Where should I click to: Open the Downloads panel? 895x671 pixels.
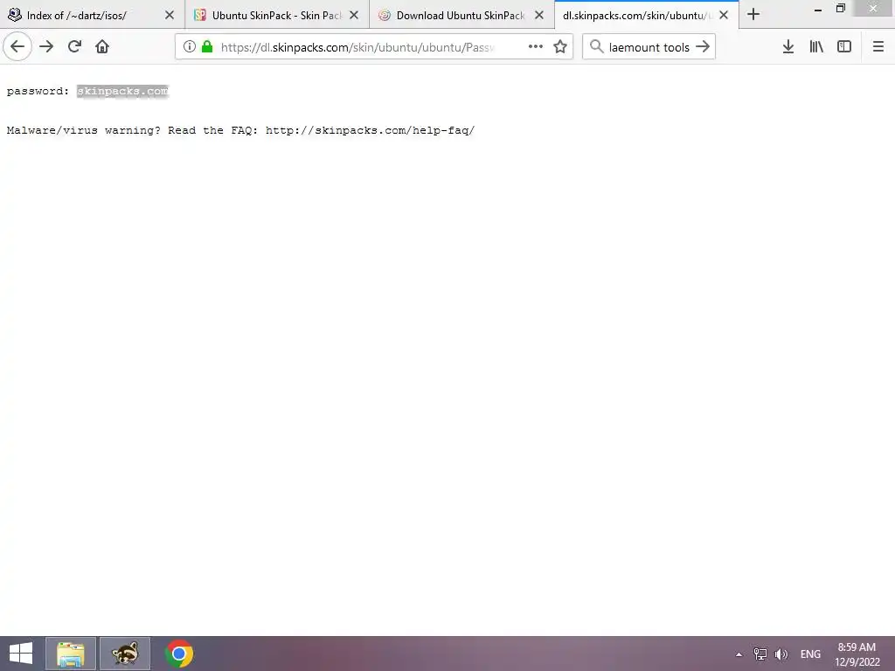pyautogui.click(x=788, y=47)
